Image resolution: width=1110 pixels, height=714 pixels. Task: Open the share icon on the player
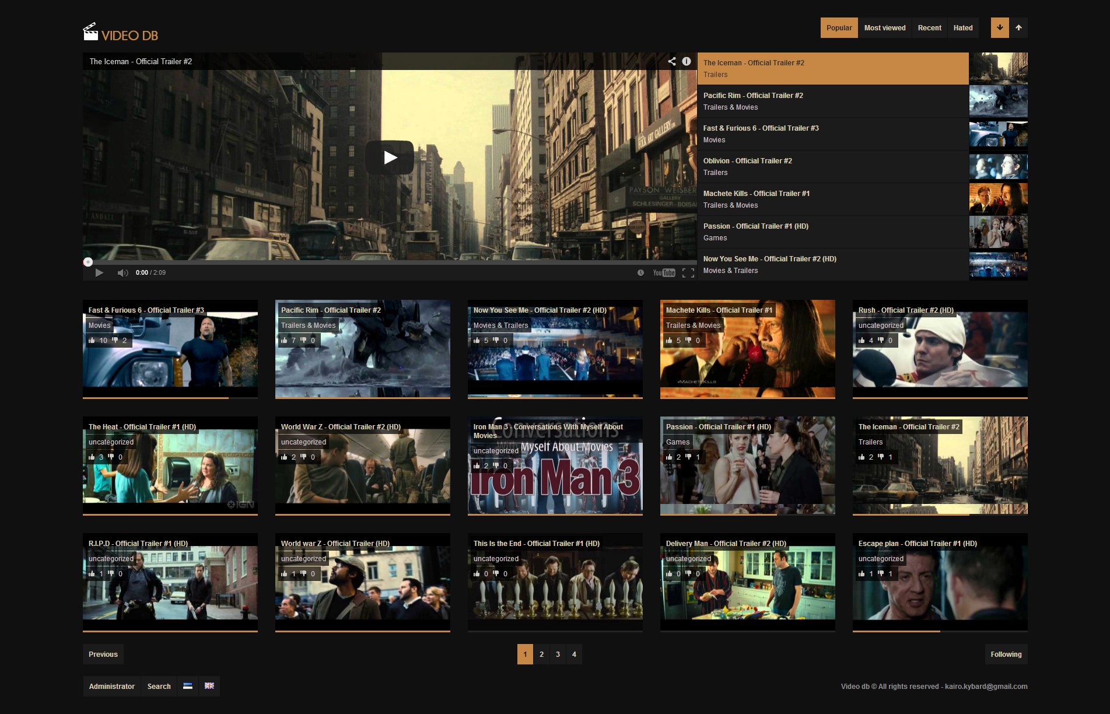click(x=672, y=61)
